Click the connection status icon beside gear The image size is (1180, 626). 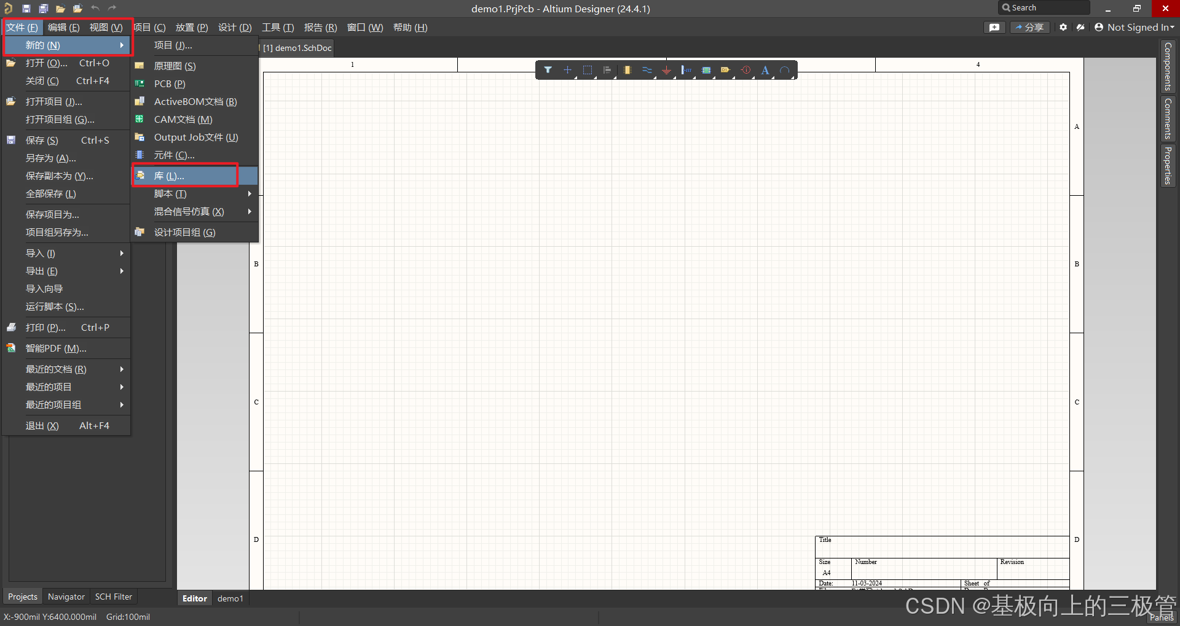point(1080,27)
